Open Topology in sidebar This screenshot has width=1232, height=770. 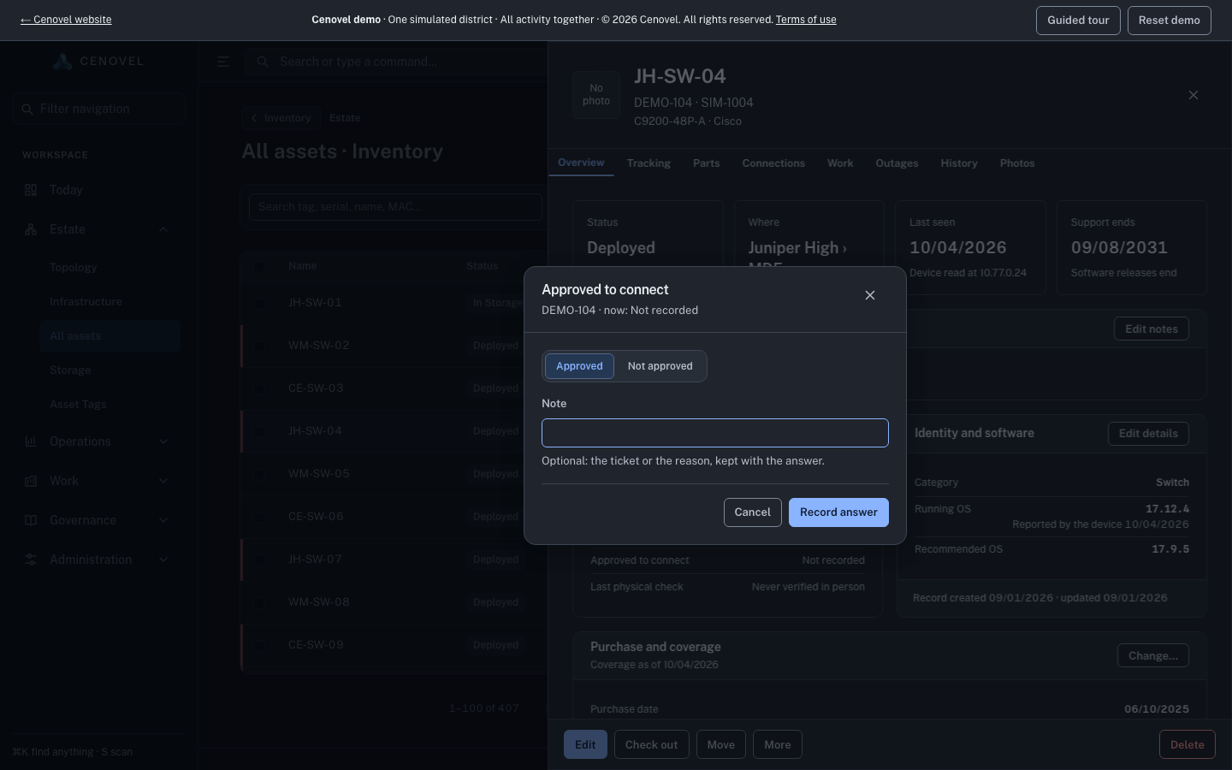point(74,268)
